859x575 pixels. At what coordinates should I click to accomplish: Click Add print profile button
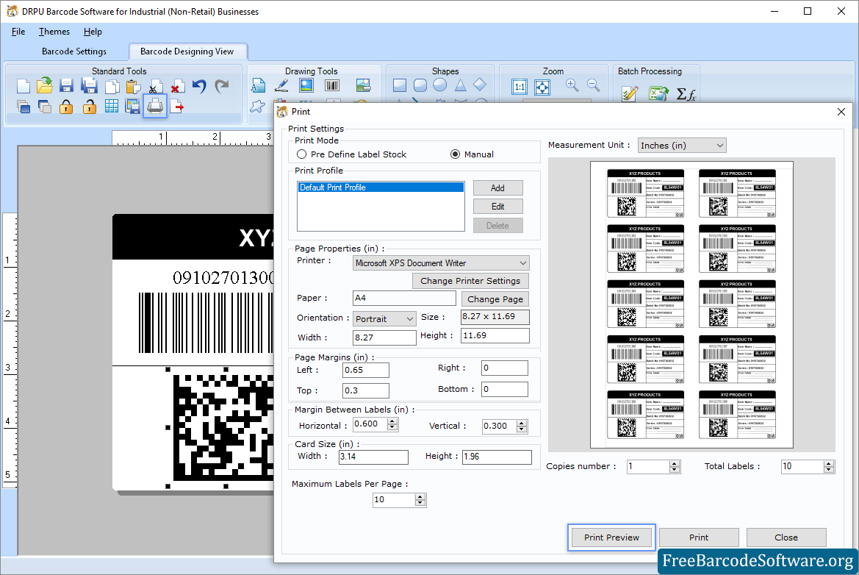497,188
